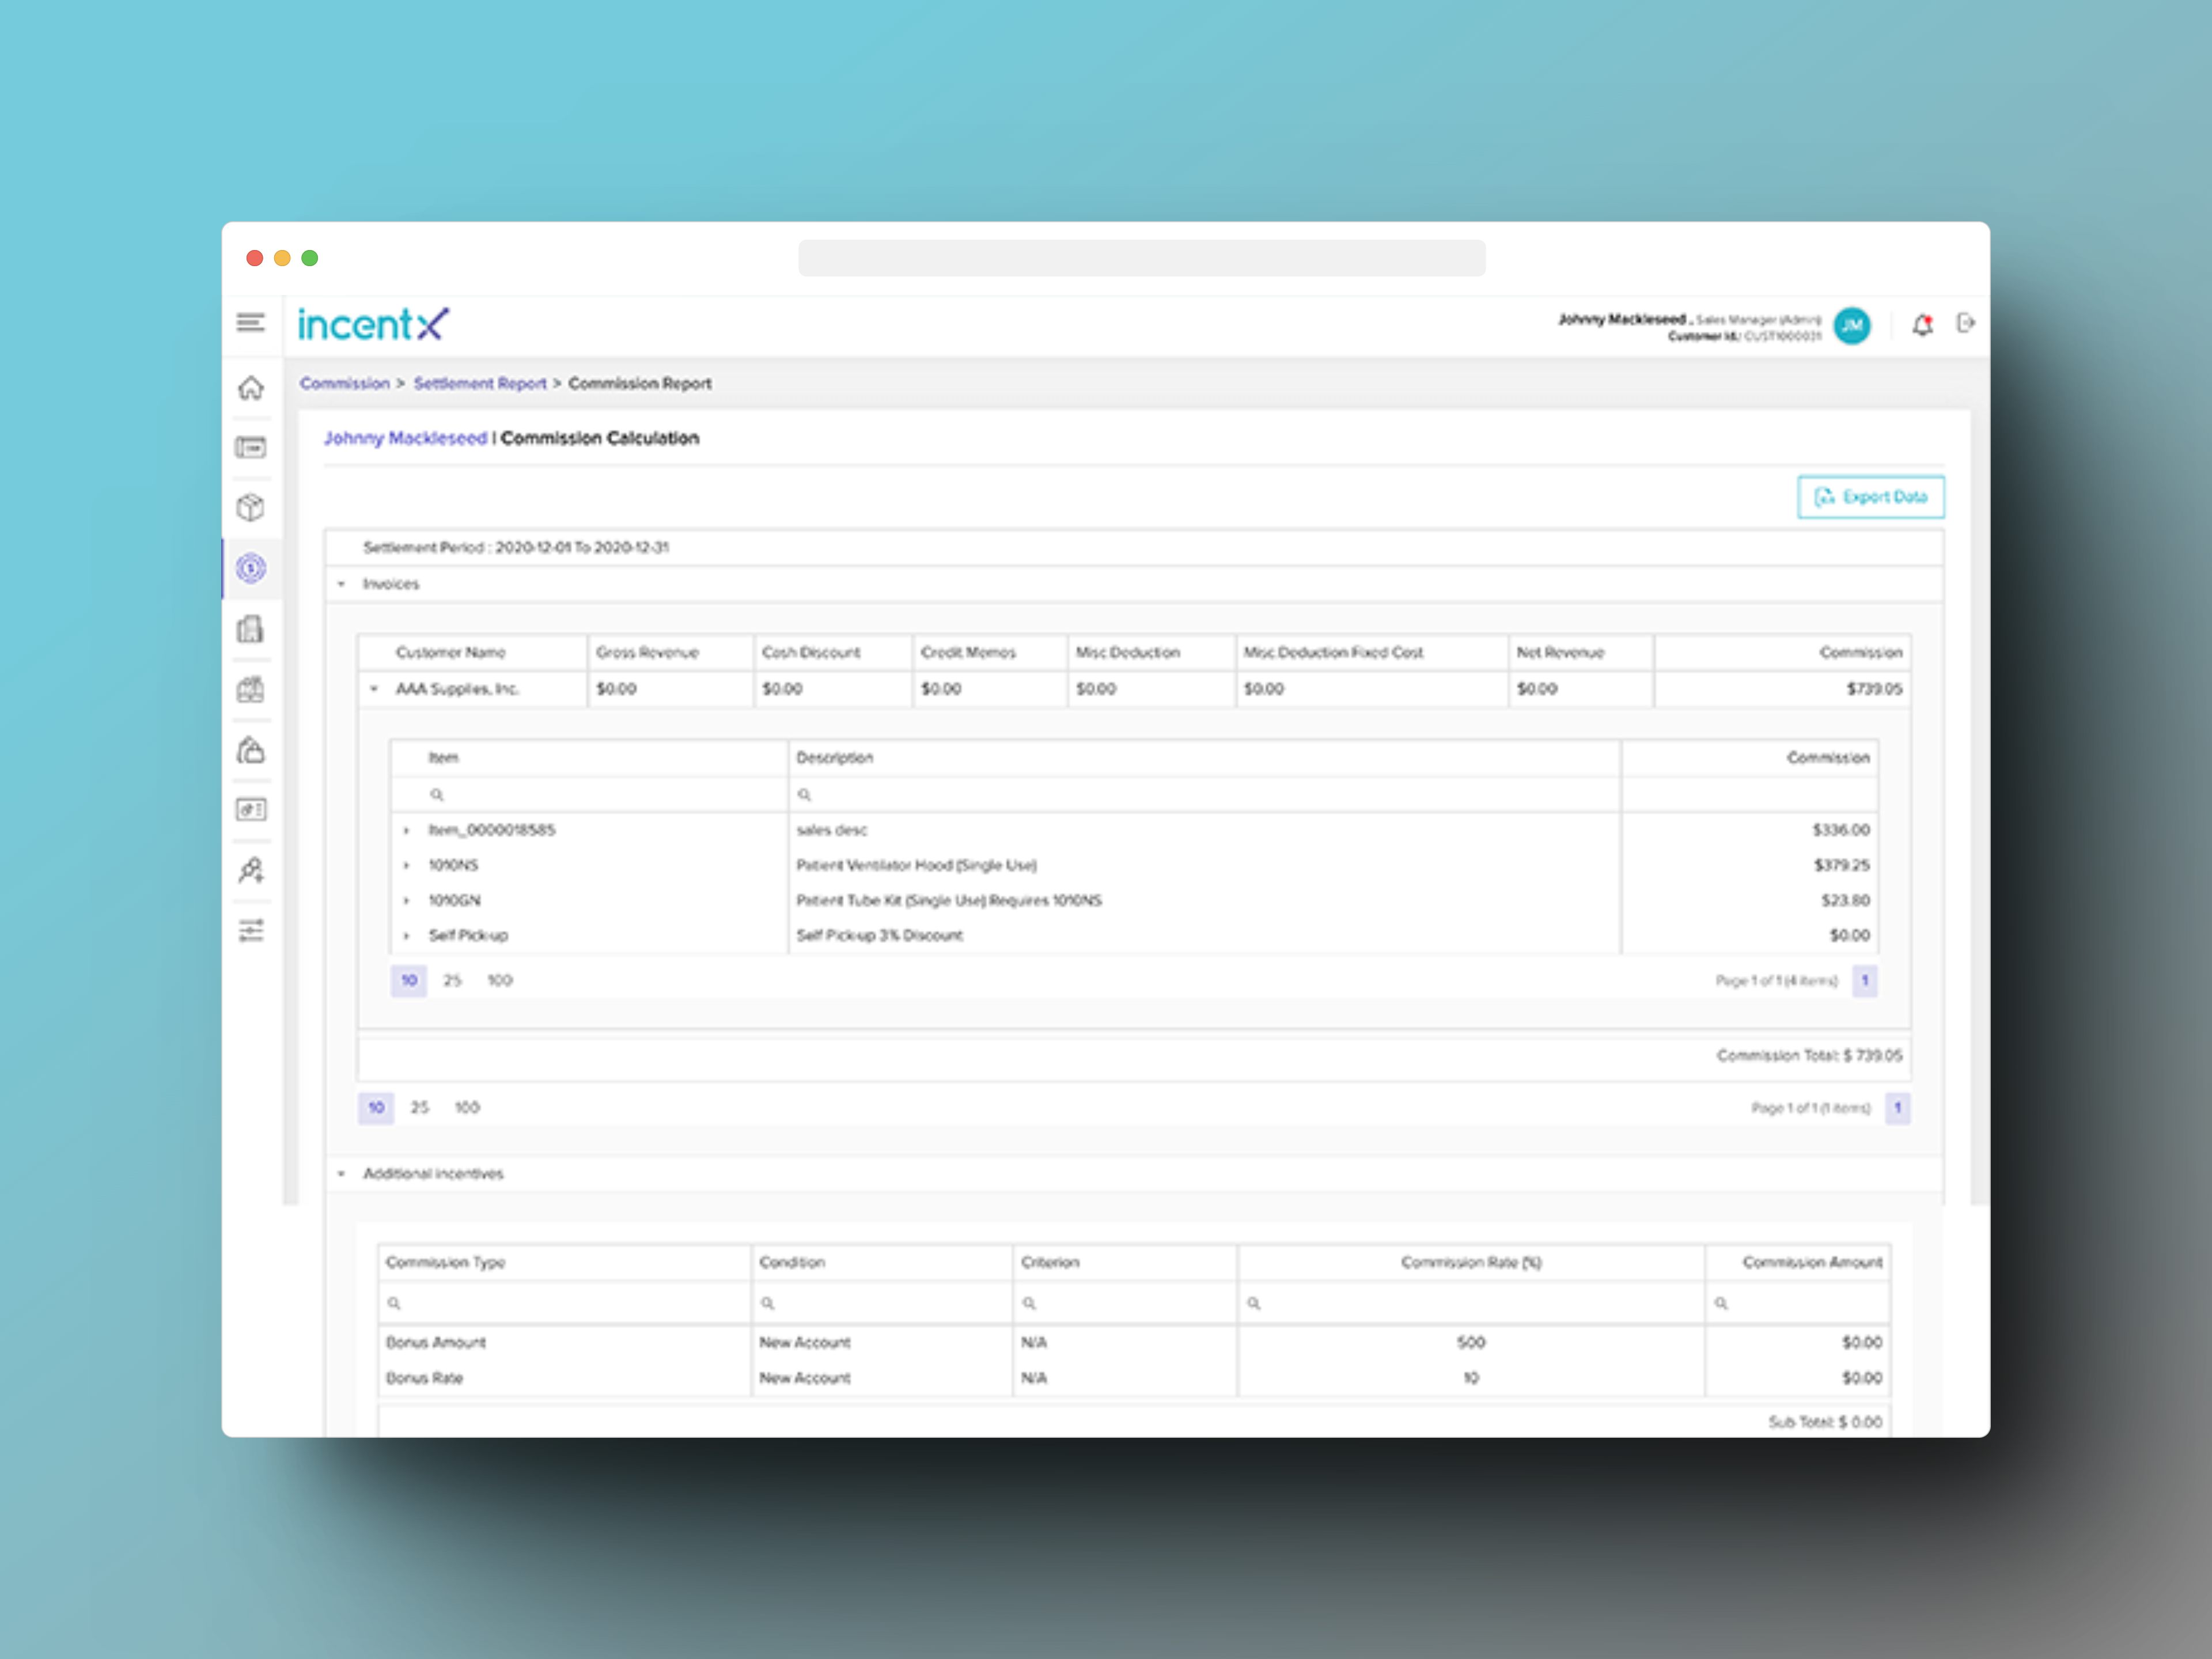The height and width of the screenshot is (1659, 2212).
Task: Collapse the Additional incentives section
Action: point(341,1173)
